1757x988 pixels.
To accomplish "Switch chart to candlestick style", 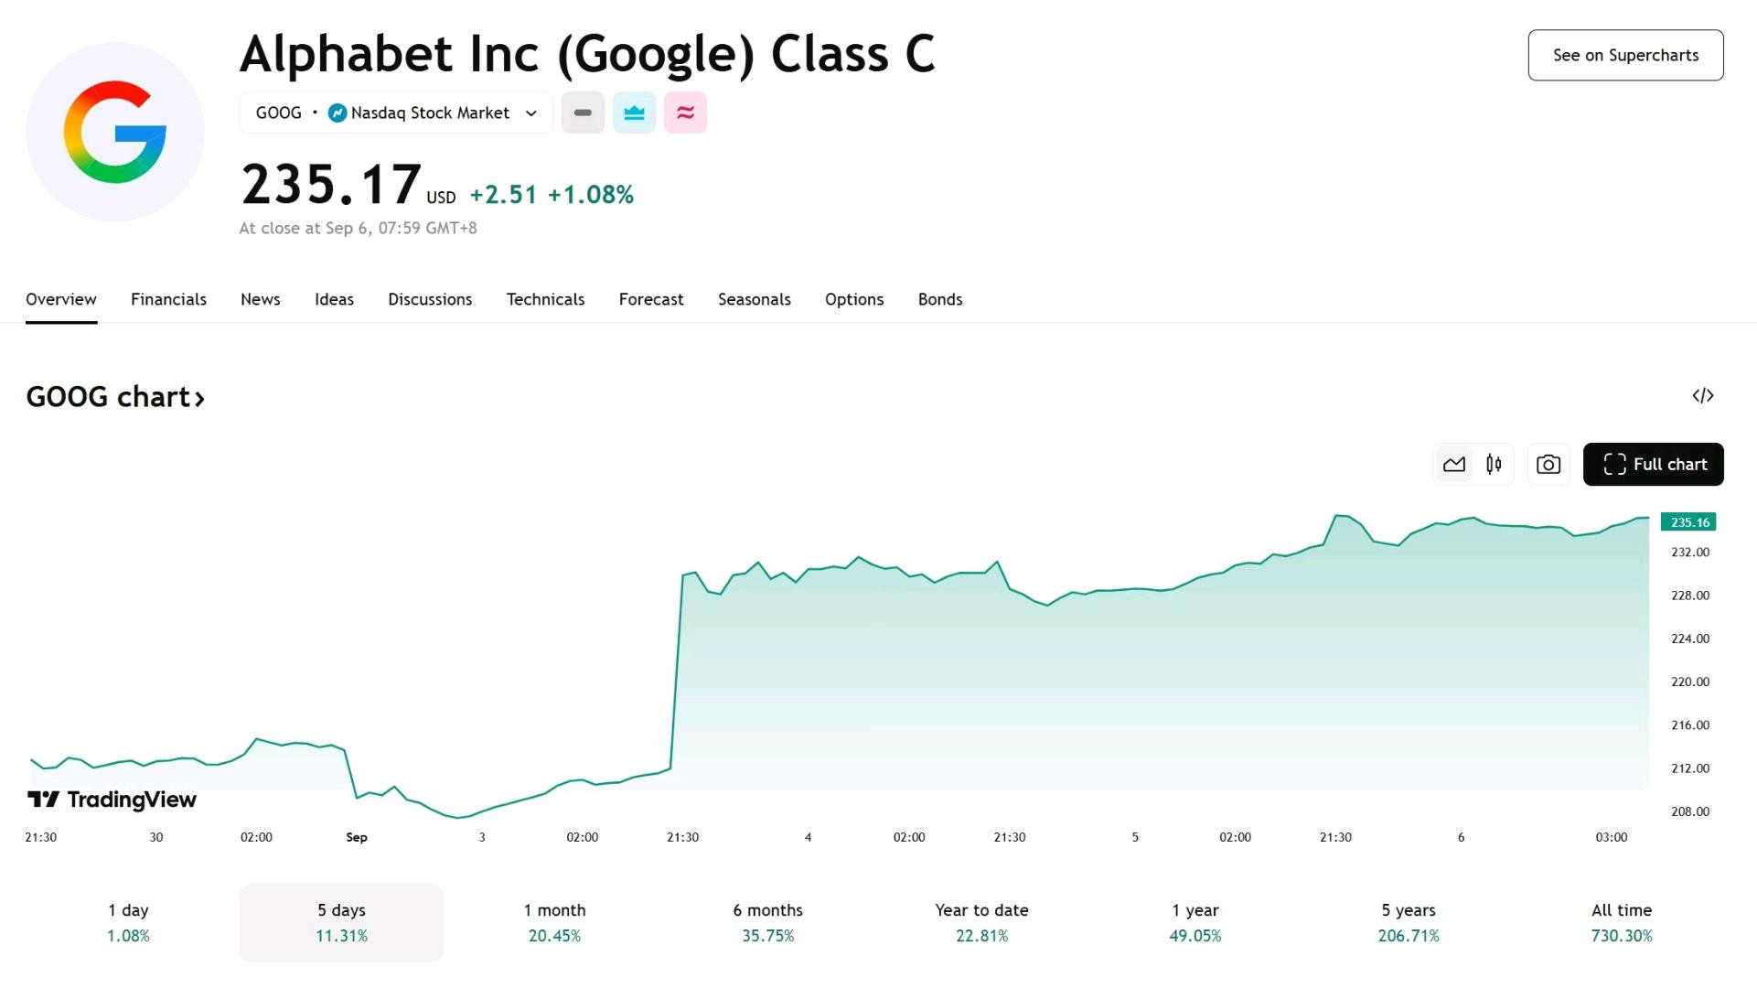I will coord(1494,465).
